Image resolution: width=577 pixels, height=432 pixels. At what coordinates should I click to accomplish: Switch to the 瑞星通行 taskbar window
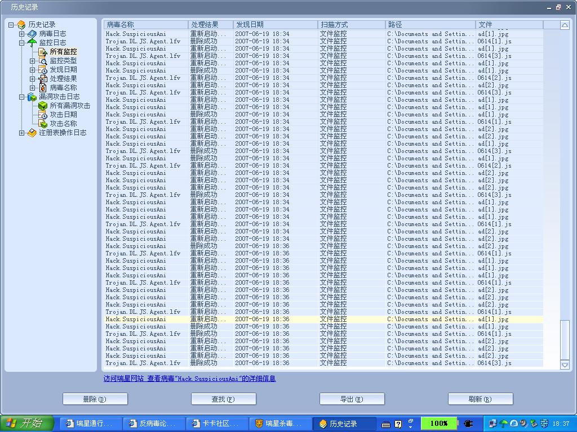pyautogui.click(x=91, y=424)
